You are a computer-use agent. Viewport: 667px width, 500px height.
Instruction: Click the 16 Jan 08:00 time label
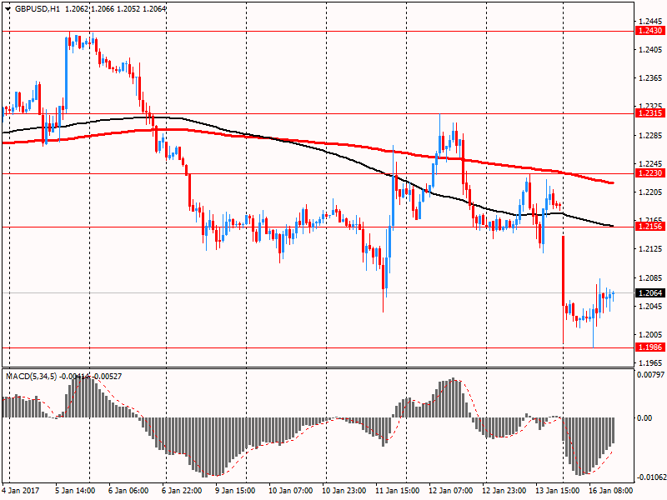pyautogui.click(x=610, y=490)
